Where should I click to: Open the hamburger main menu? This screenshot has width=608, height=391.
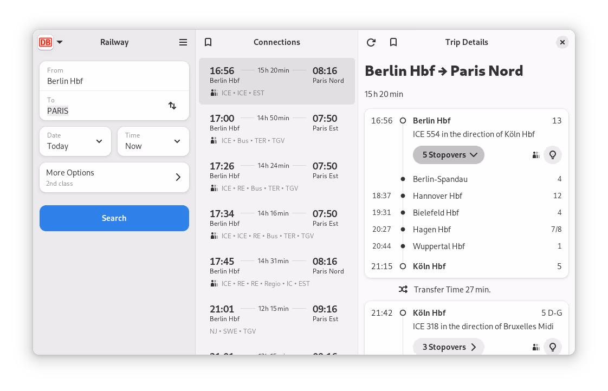click(x=183, y=42)
